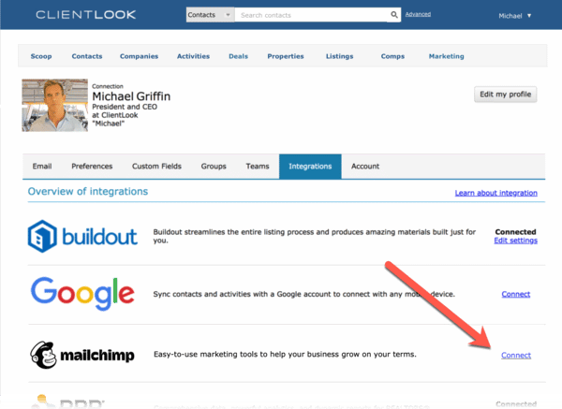
Task: Open the Learn about integration link
Action: click(496, 193)
